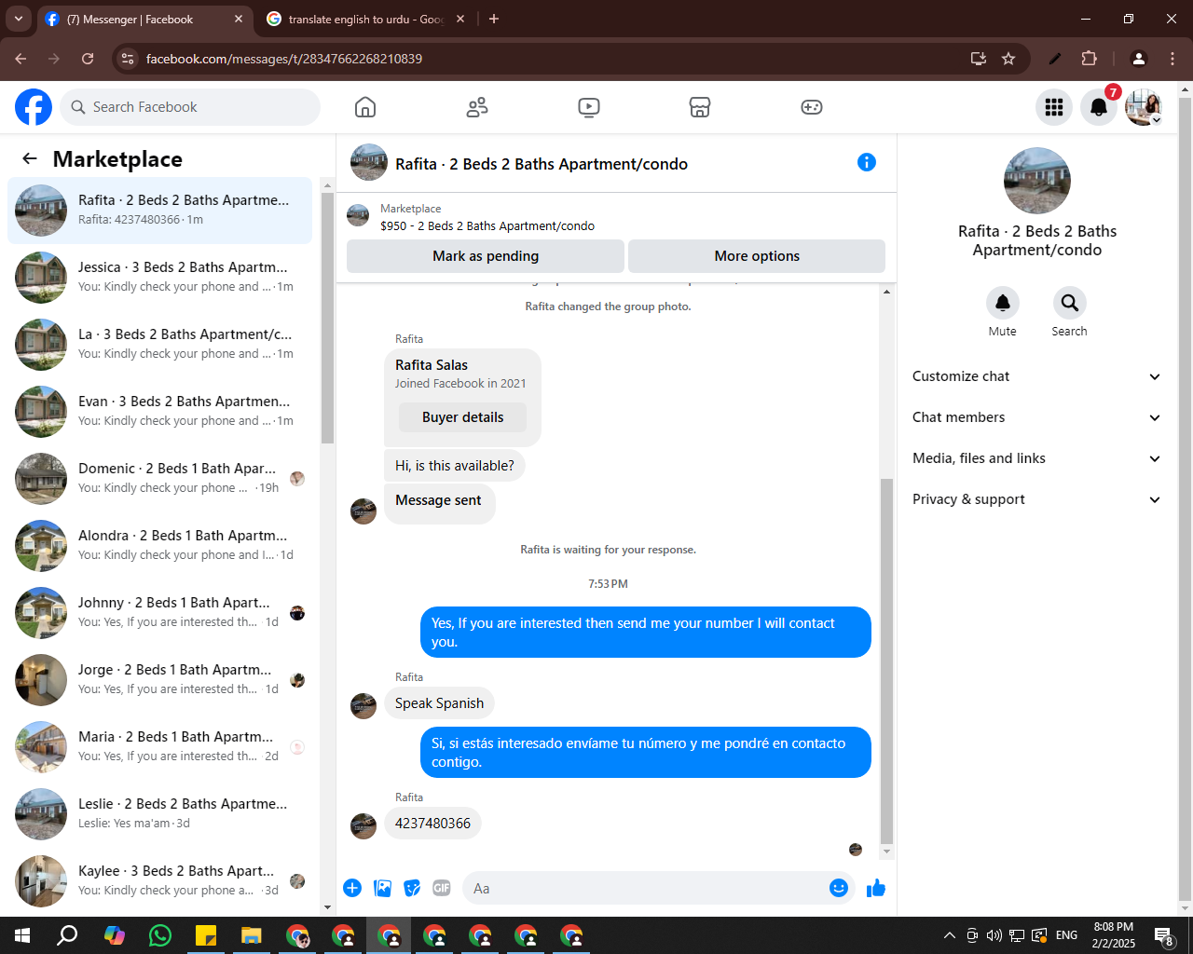Open WhatsApp from the taskbar
The image size is (1193, 954).
160,935
